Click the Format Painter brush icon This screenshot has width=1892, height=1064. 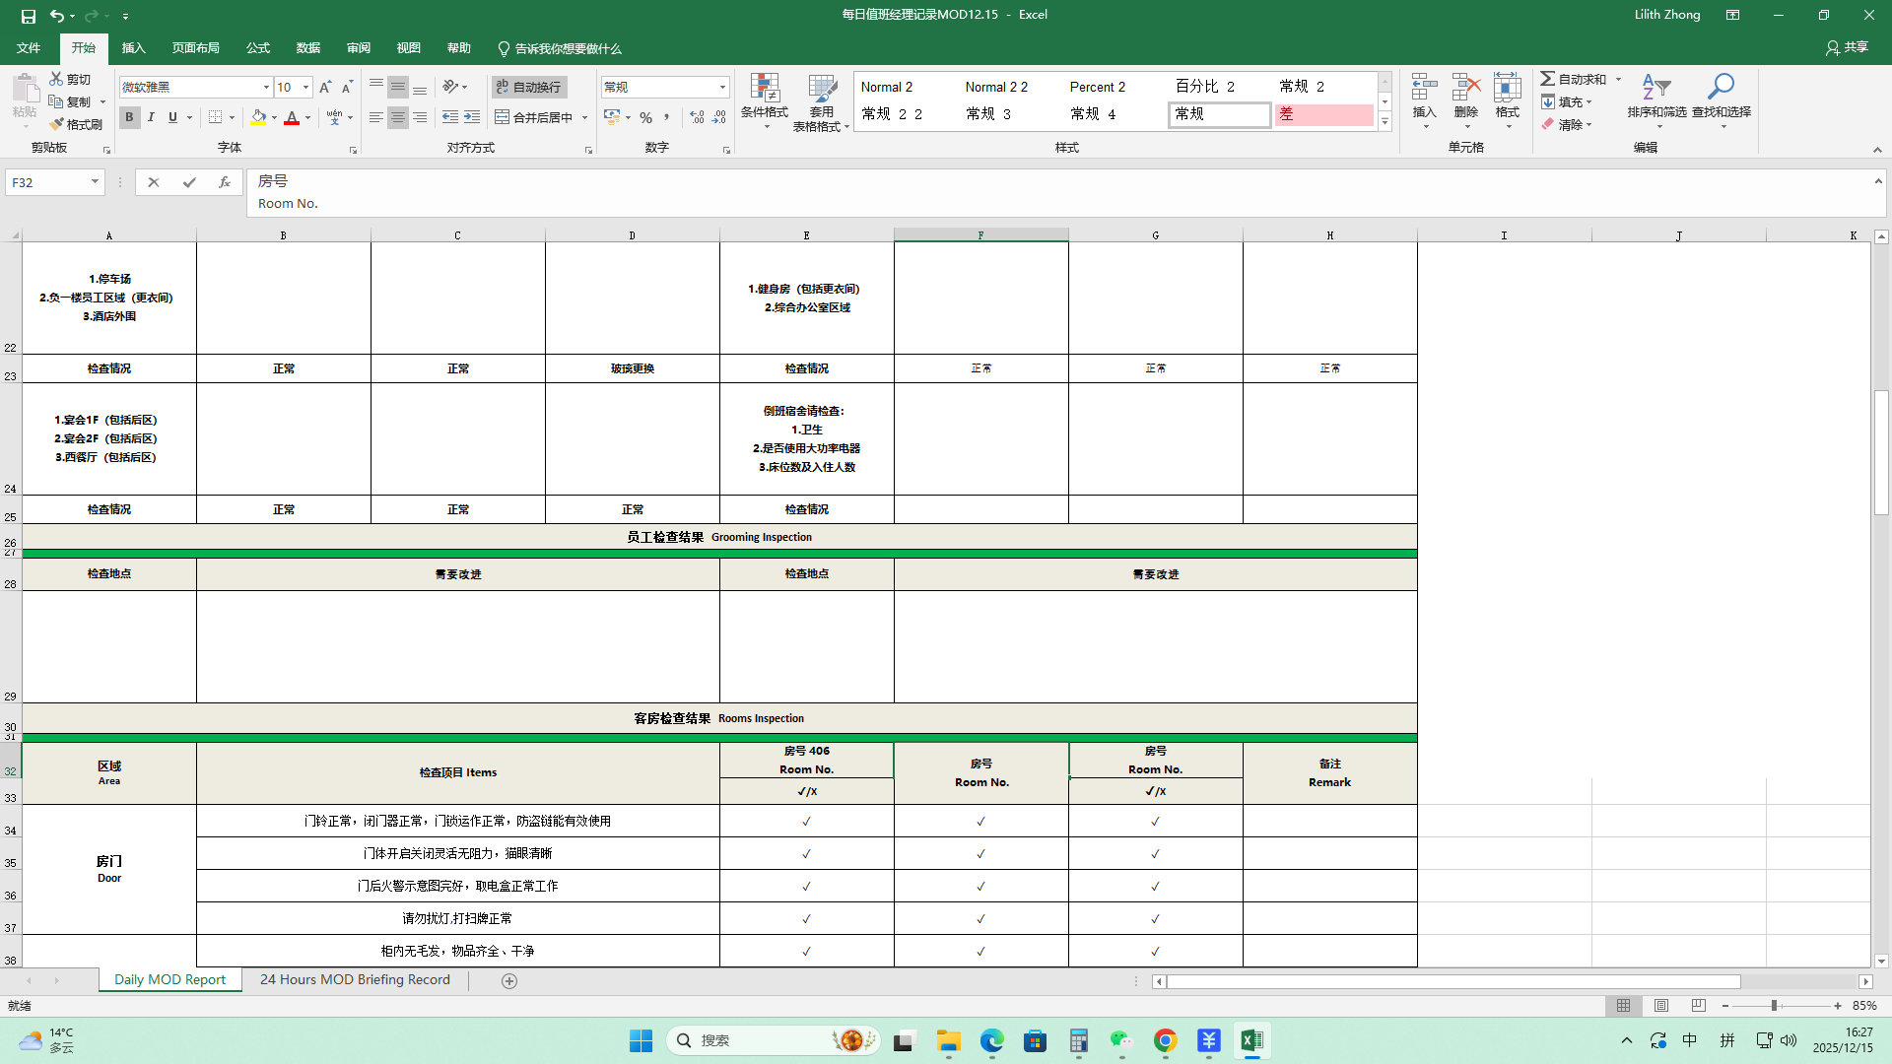(x=57, y=124)
